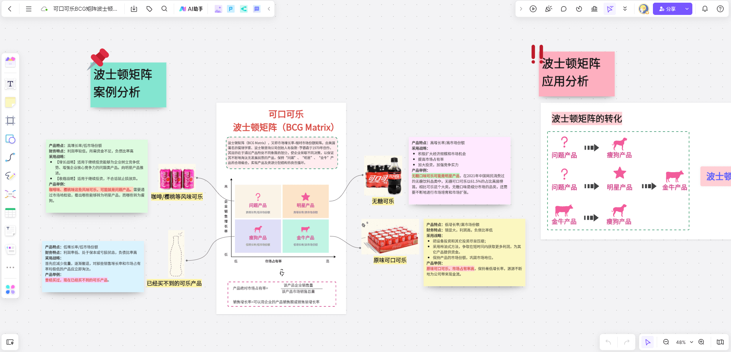The image size is (731, 352).
Task: Open the notifications bell
Action: point(705,9)
